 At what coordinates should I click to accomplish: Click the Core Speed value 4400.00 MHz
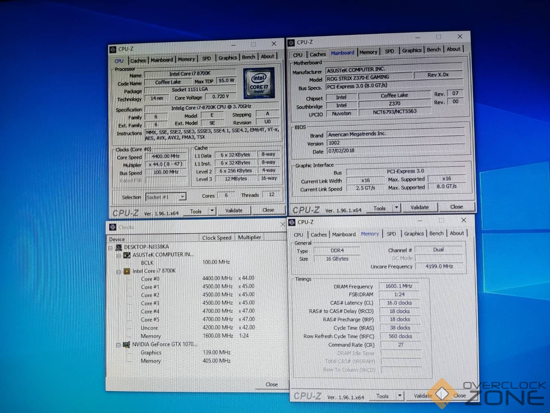[x=166, y=156]
